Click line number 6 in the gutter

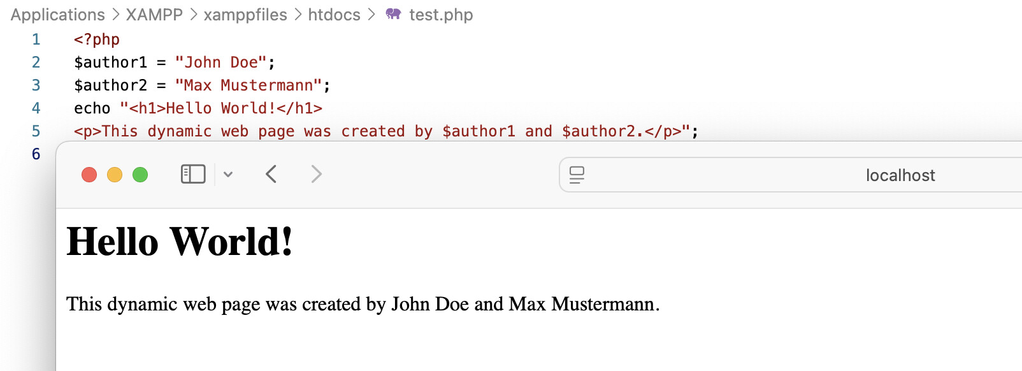tap(36, 154)
